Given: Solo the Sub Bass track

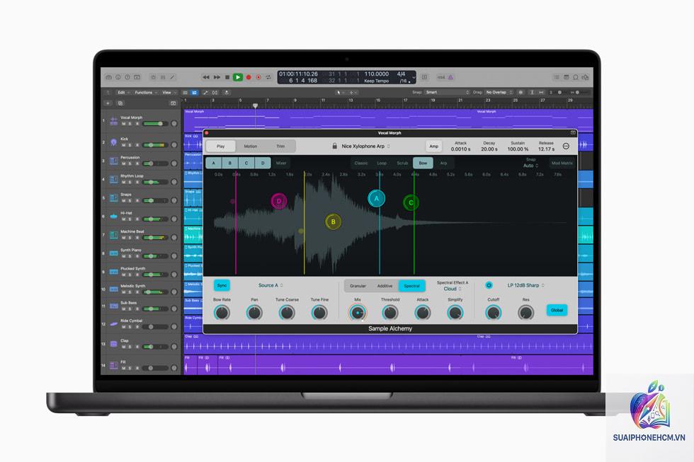Looking at the screenshot, I should (130, 309).
